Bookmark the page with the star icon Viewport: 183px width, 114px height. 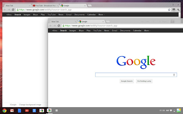(x=169, y=10)
